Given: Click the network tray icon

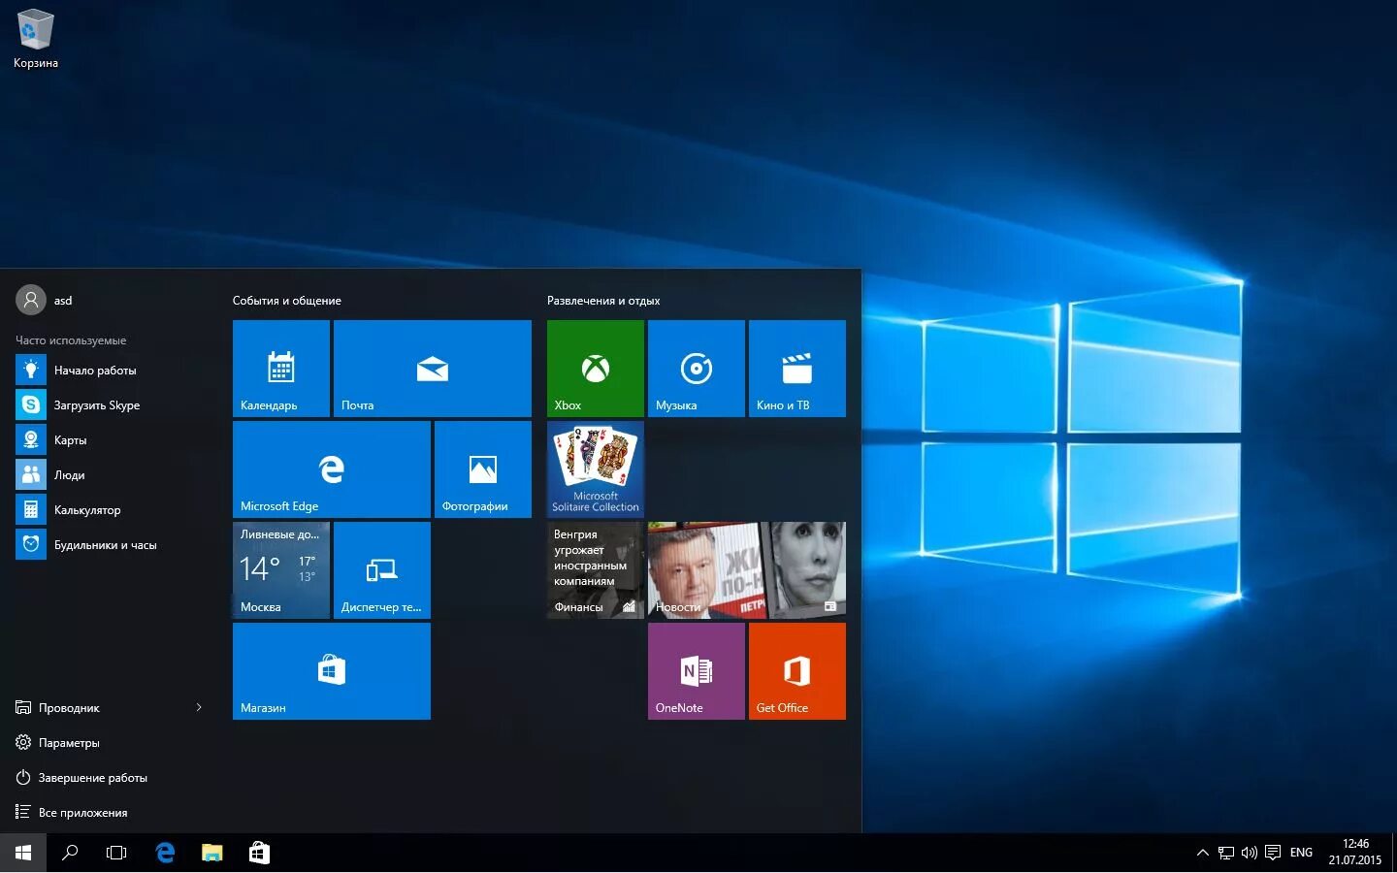Looking at the screenshot, I should 1226,853.
